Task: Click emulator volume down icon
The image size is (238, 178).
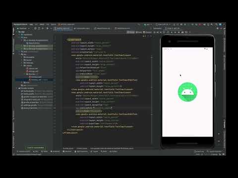Action: click(161, 32)
